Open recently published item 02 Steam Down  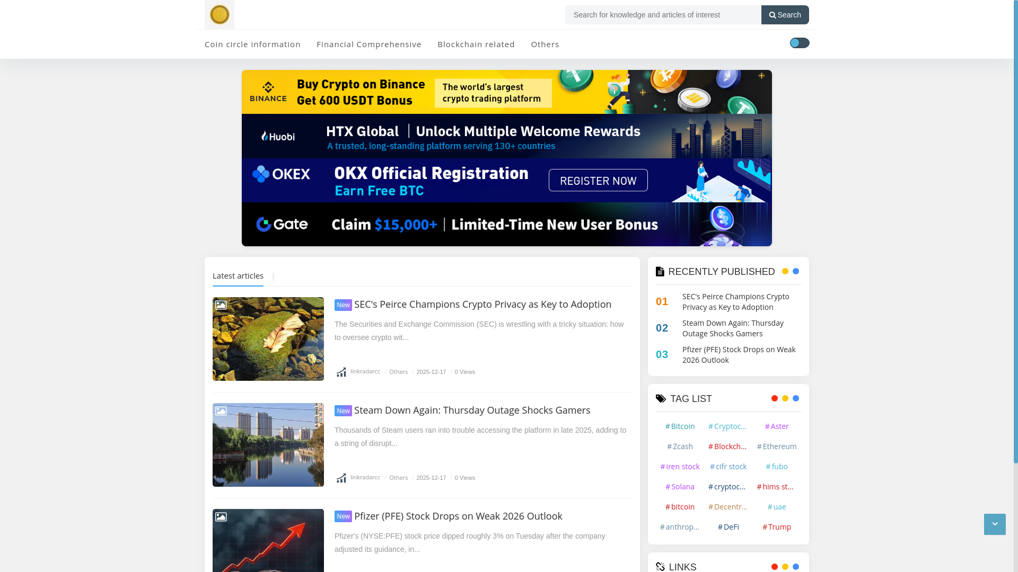(x=733, y=328)
